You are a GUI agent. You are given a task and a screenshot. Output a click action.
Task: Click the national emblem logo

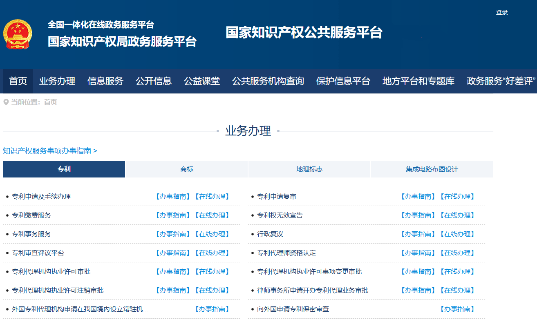click(x=18, y=35)
